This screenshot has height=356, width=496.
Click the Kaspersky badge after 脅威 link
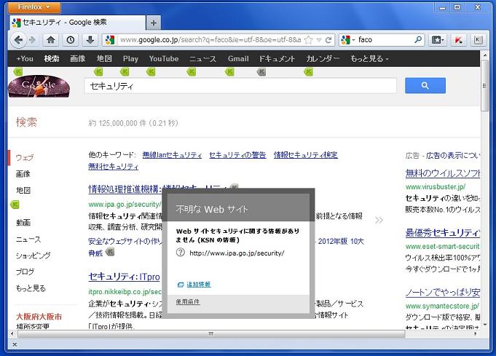pyautogui.click(x=110, y=252)
